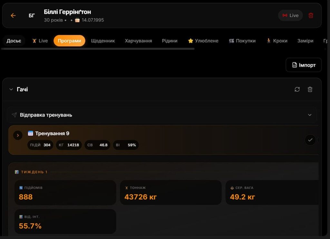Viewport: 330px width, 239px height.
Task: Click the Від. інт. 55.7% card
Action: point(65,222)
